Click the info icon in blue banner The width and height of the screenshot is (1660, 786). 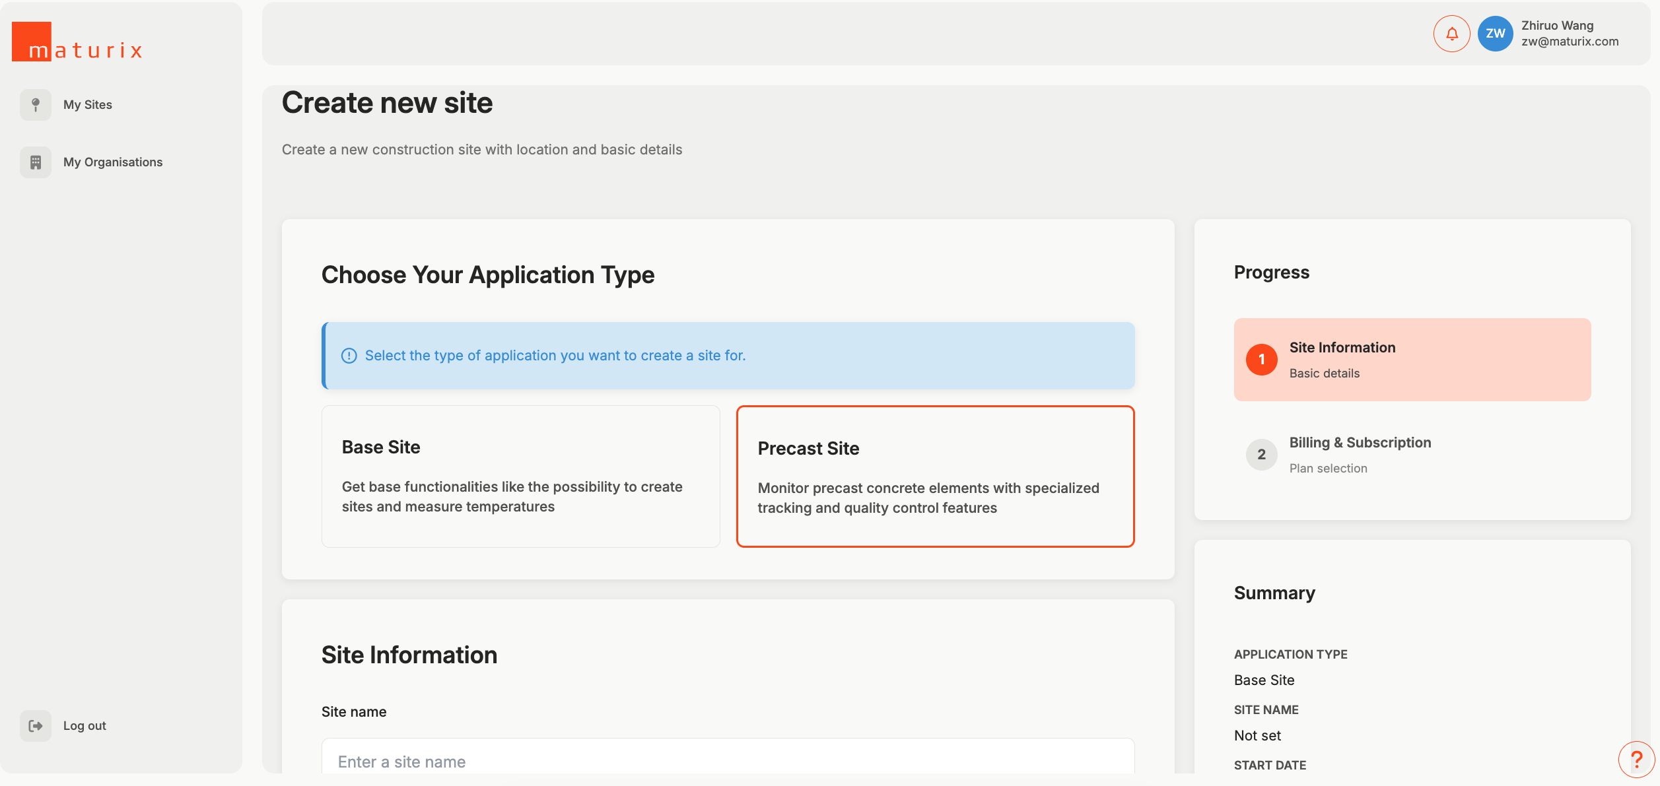coord(349,356)
